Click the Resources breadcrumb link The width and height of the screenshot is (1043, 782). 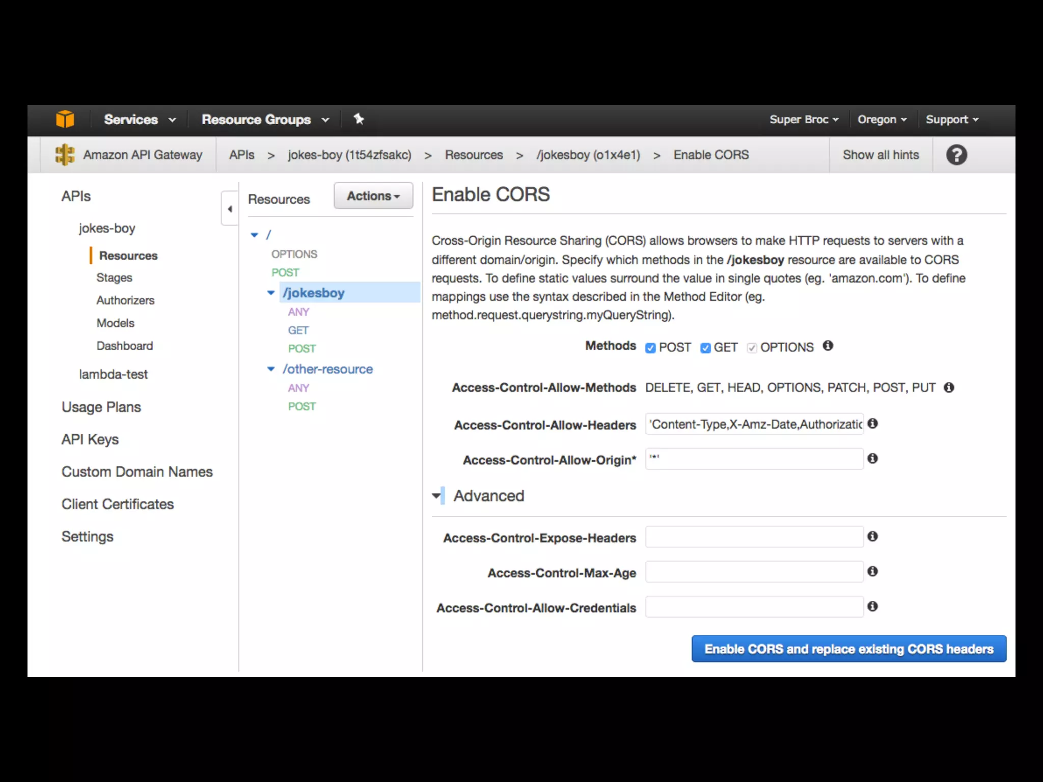(x=474, y=155)
